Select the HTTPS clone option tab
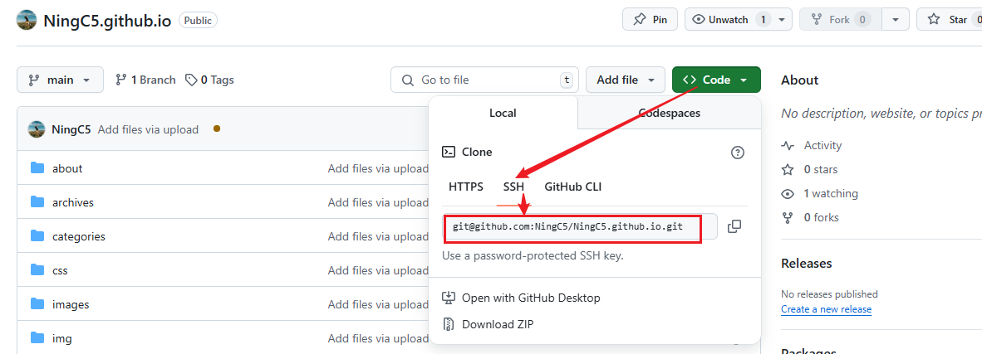 pyautogui.click(x=466, y=187)
